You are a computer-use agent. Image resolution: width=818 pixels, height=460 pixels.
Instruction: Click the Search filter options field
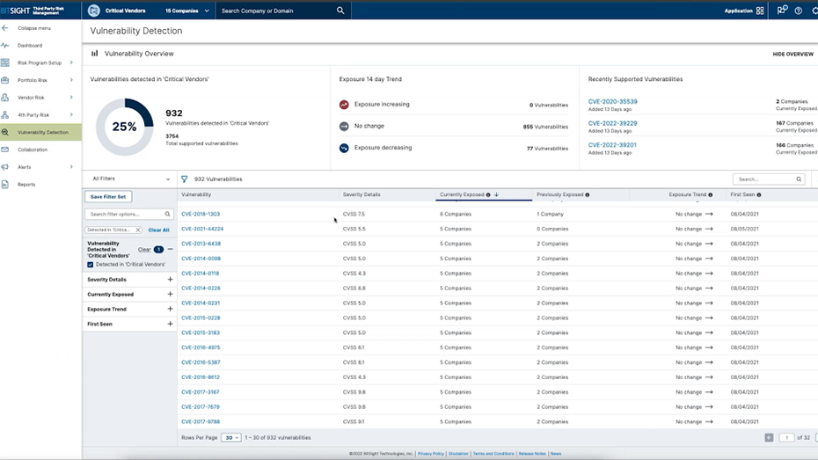coord(124,215)
